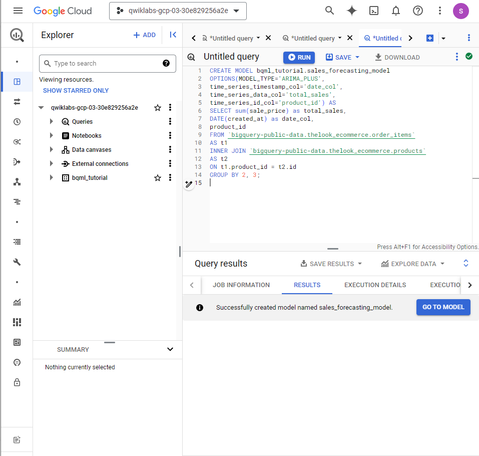Open the top bar three-dot settings menu

(x=440, y=11)
